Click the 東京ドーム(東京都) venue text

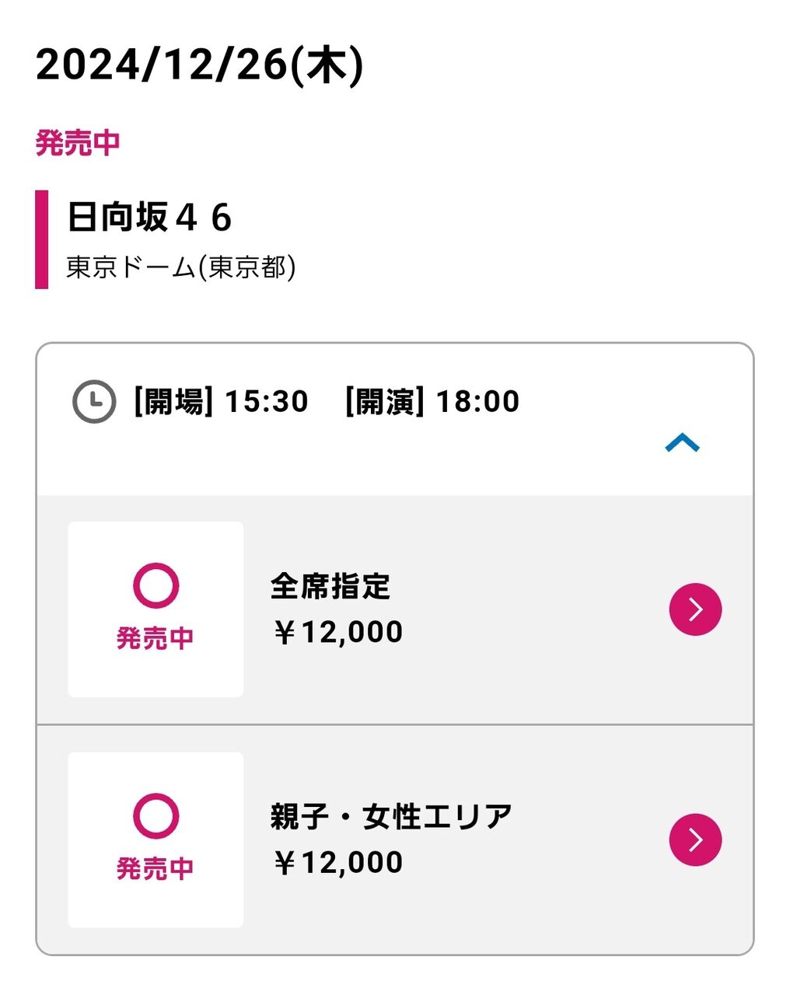181,267
